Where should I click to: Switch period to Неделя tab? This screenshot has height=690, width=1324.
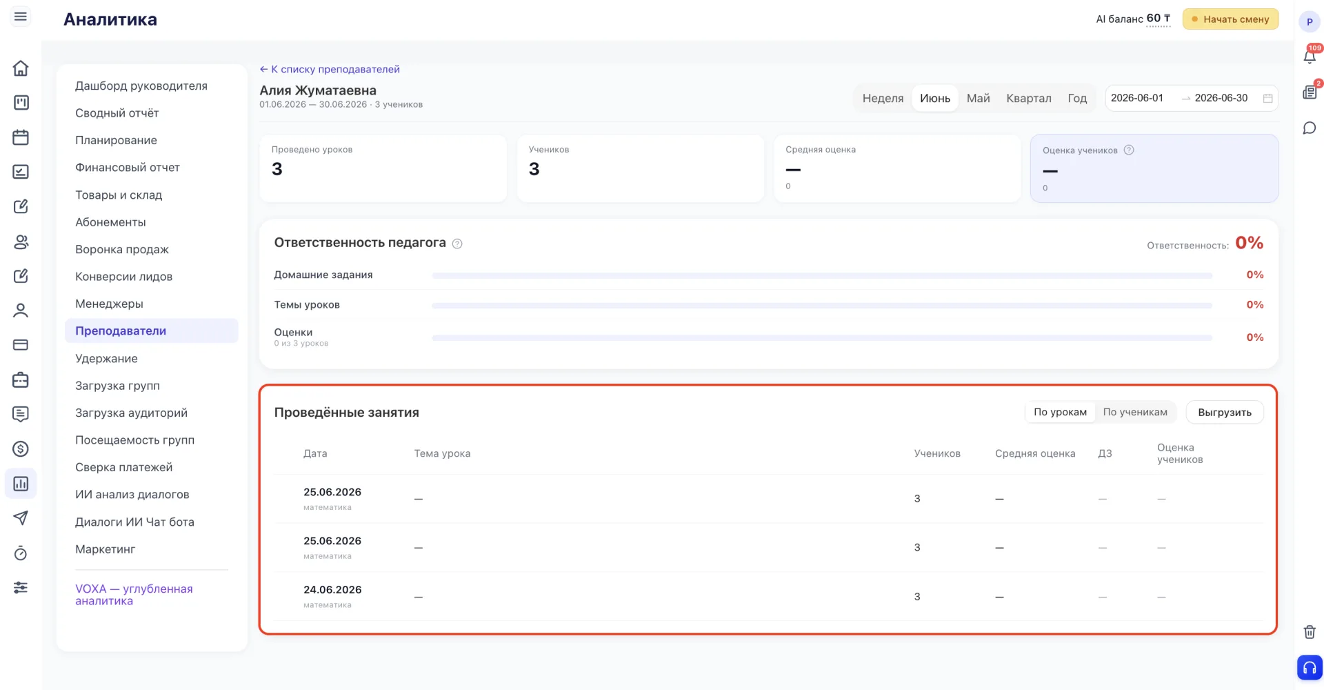click(883, 98)
